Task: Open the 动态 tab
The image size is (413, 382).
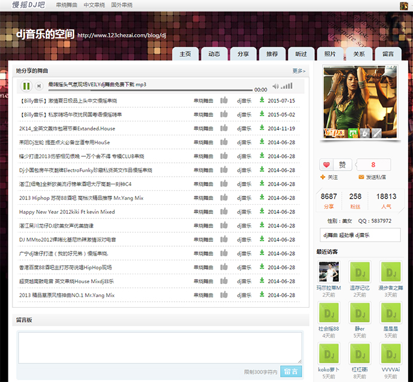Action: pyautogui.click(x=214, y=54)
